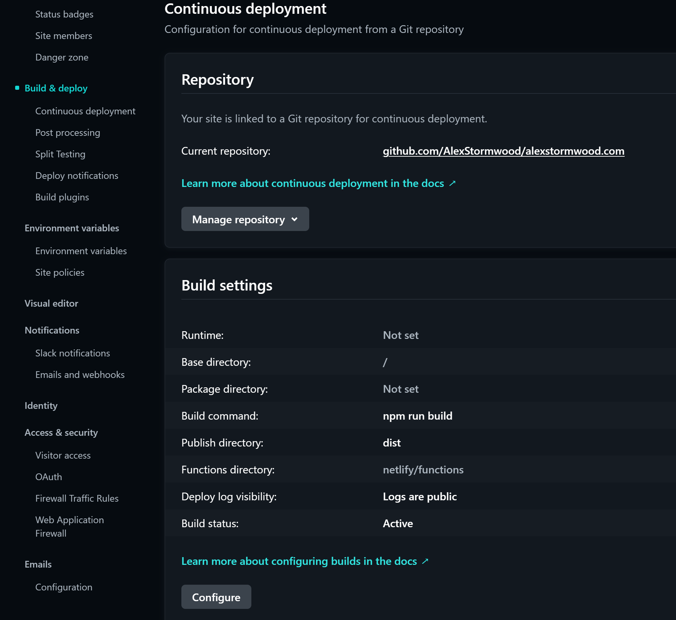The height and width of the screenshot is (620, 676).
Task: Open the Danger zone settings
Action: [x=62, y=57]
